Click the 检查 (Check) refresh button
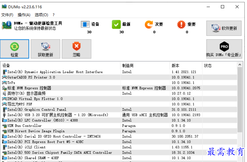The width and height of the screenshot is (247, 162). pos(14,49)
